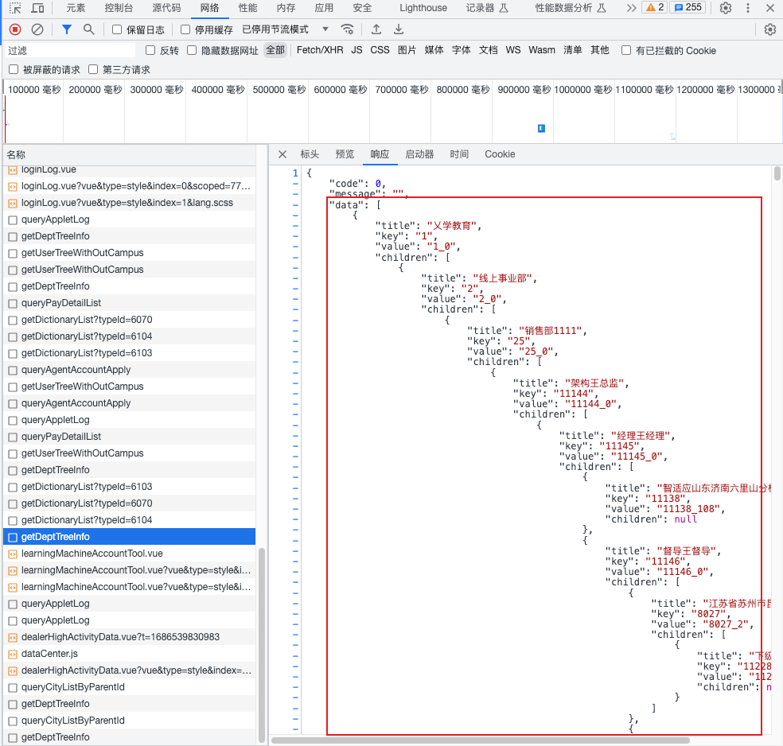
Task: Collapse the line 1 fold marker
Action: point(295,173)
